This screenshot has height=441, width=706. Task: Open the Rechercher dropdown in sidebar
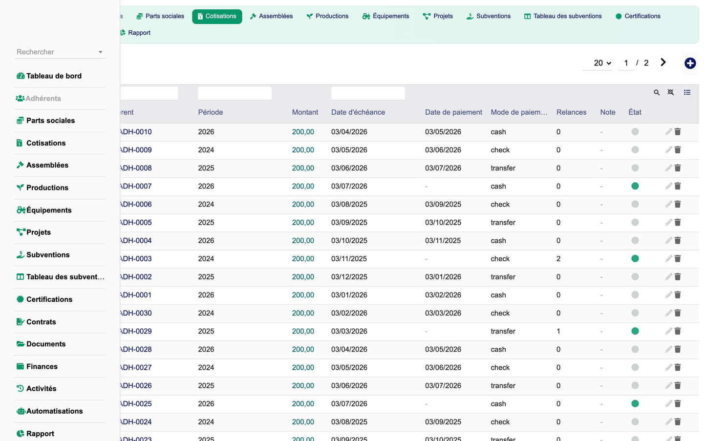pos(60,52)
